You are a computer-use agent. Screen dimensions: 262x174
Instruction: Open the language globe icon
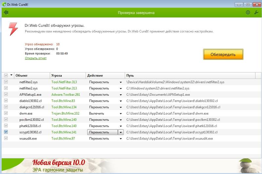point(248,12)
